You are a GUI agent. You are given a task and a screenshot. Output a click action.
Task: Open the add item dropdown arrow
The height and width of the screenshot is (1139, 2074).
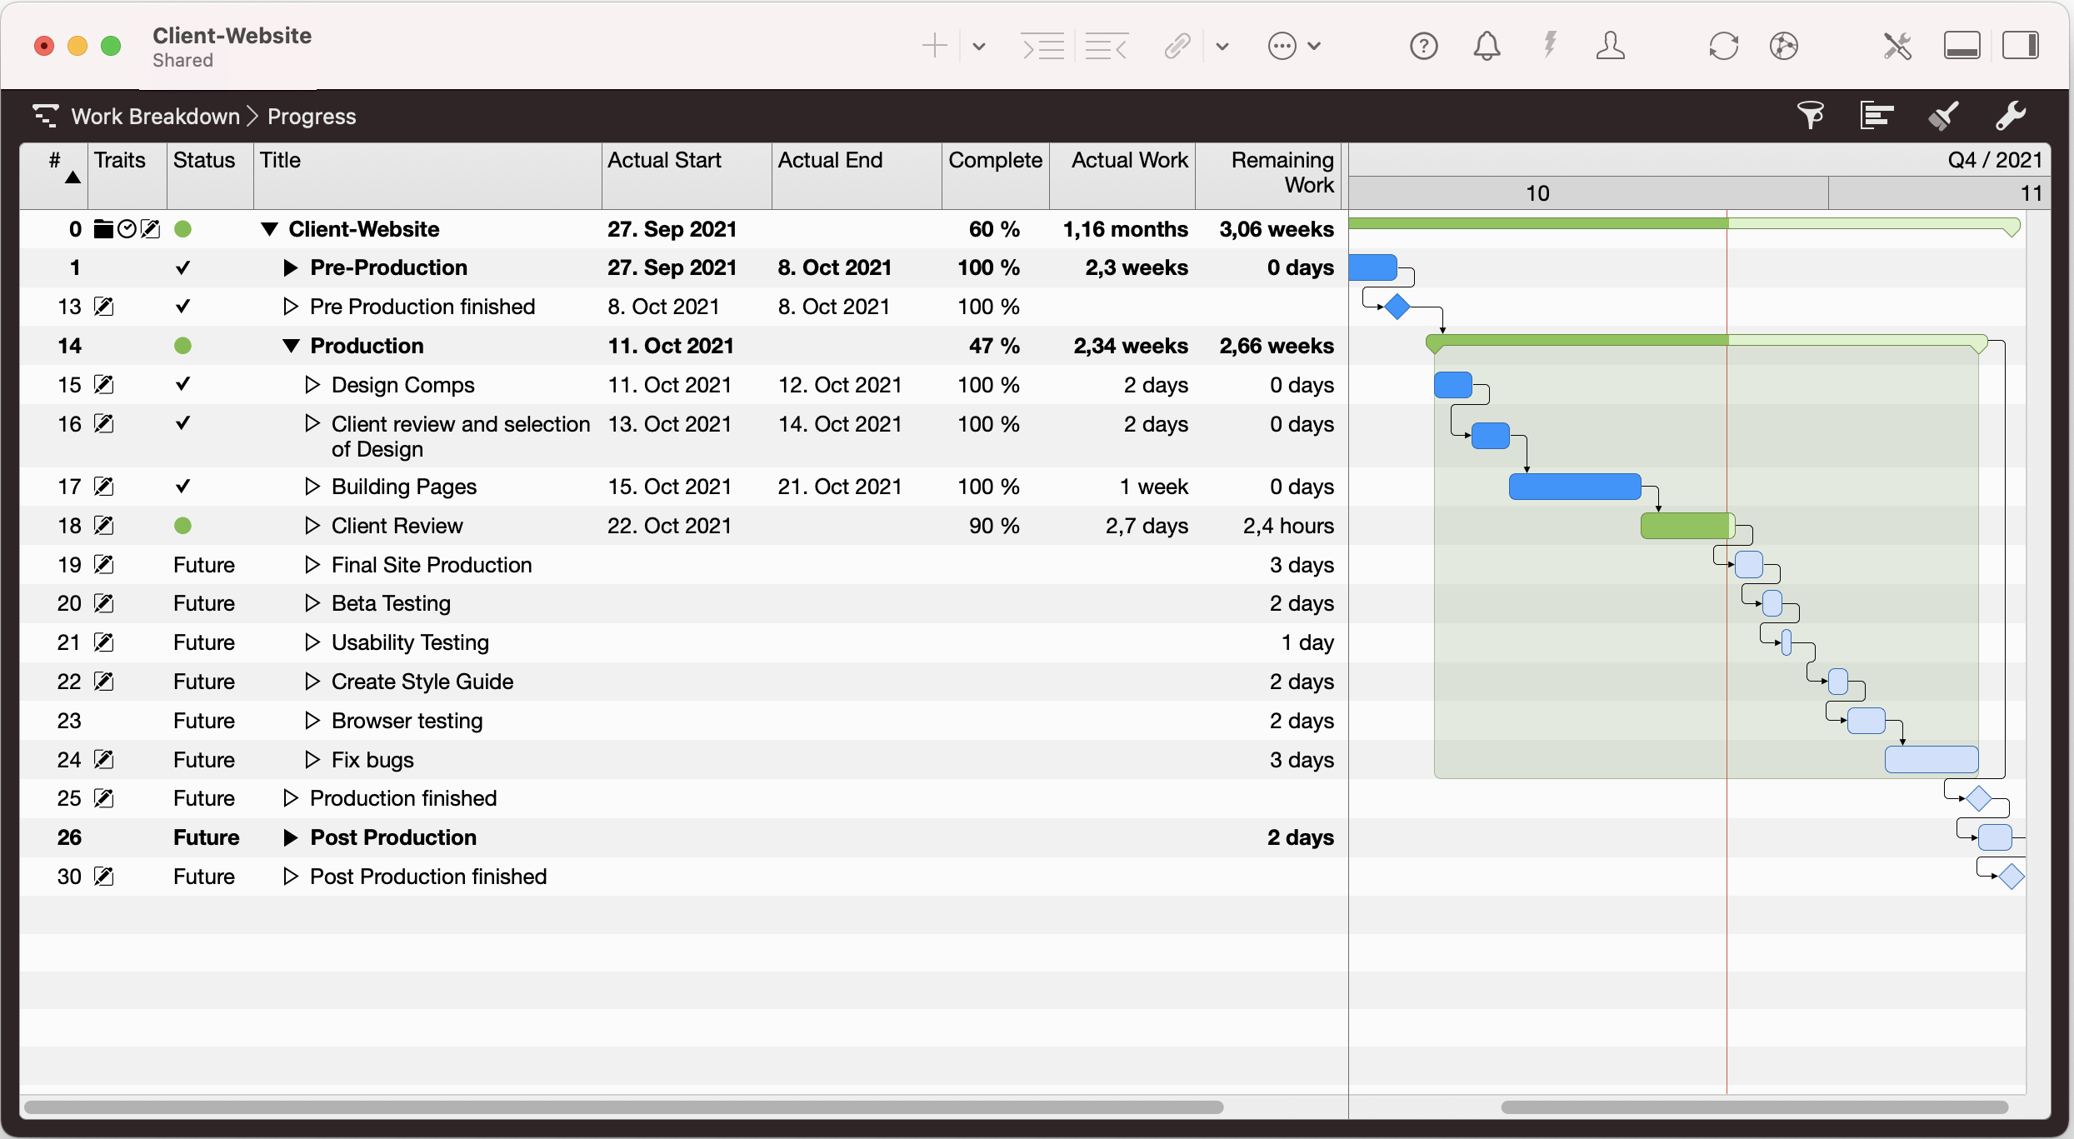point(979,47)
